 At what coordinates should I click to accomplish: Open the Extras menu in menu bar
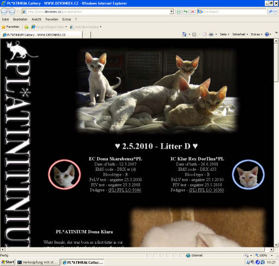pos(66,19)
